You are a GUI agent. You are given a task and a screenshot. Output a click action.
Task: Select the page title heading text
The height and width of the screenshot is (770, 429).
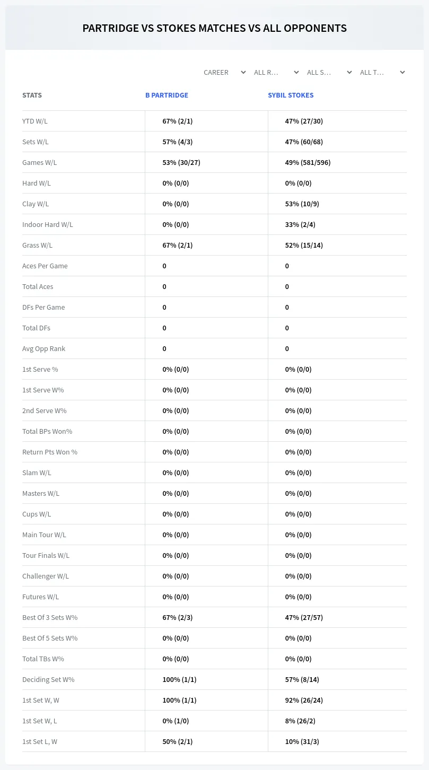pos(214,28)
